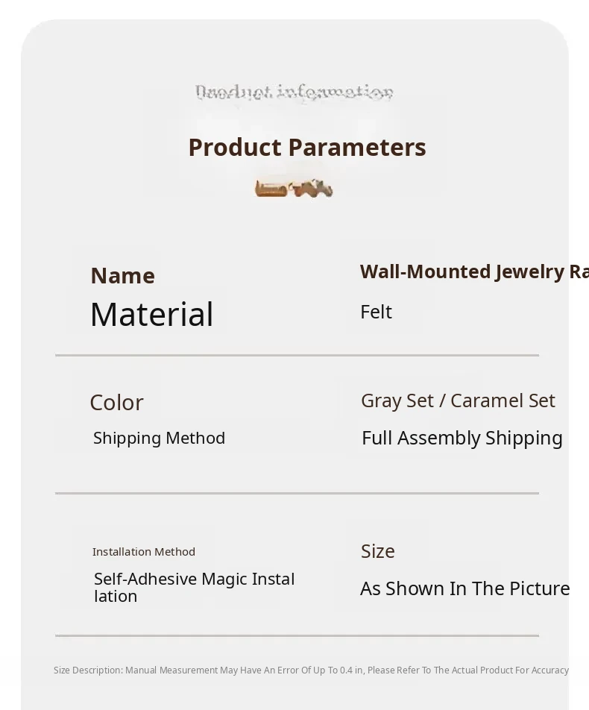Click the divider line above Size Description note
This screenshot has height=710, width=589.
pos(297,636)
